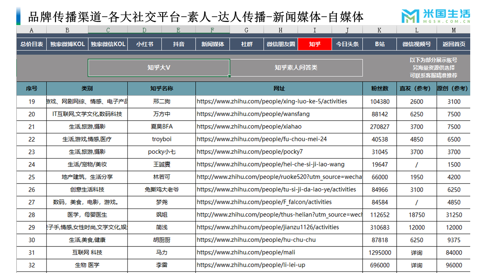Click the 原创（参考） header
The height and width of the screenshot is (273, 485).
(x=454, y=88)
